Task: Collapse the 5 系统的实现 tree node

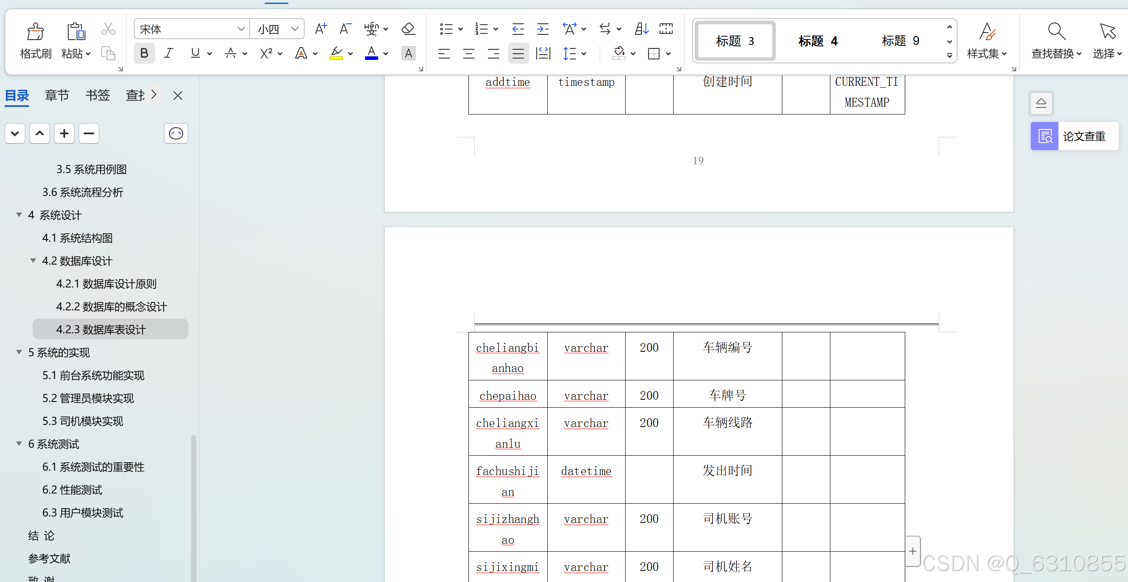Action: pos(19,352)
